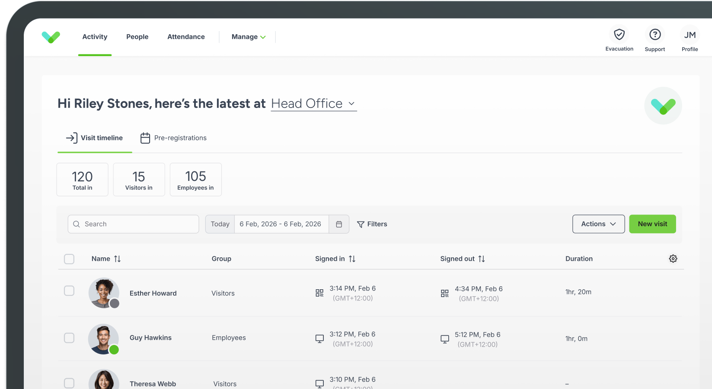Viewport: 712px width, 389px height.
Task: Click the column settings gear icon
Action: (x=673, y=259)
